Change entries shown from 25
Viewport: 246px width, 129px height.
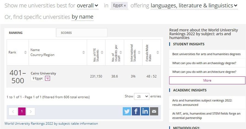(x=141, y=96)
